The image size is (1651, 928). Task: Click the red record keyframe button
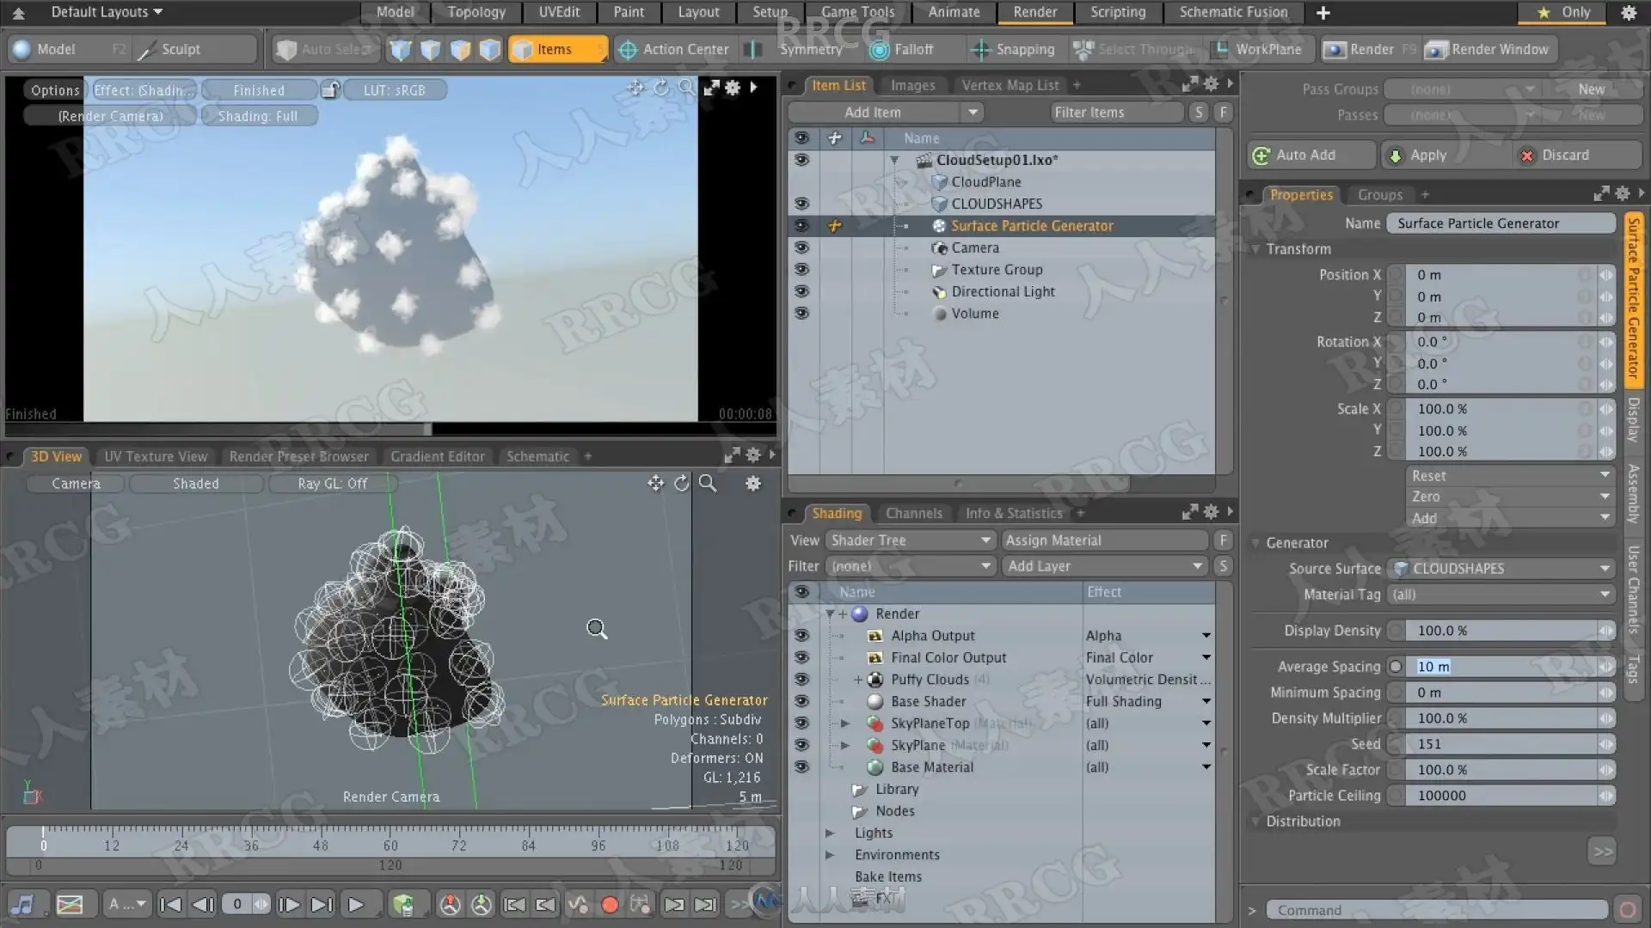click(610, 904)
